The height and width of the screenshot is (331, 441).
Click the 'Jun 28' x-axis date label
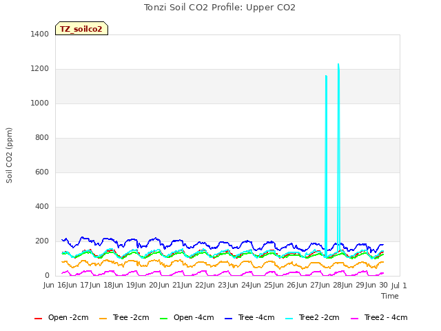click(331, 285)
